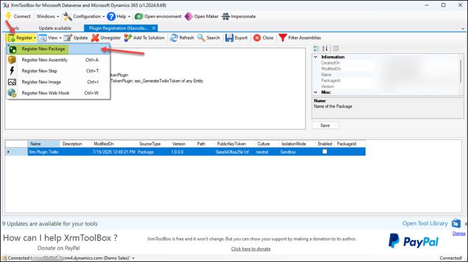Click the alphabetical sort property grid icon
The width and height of the screenshot is (468, 262).
click(325, 48)
